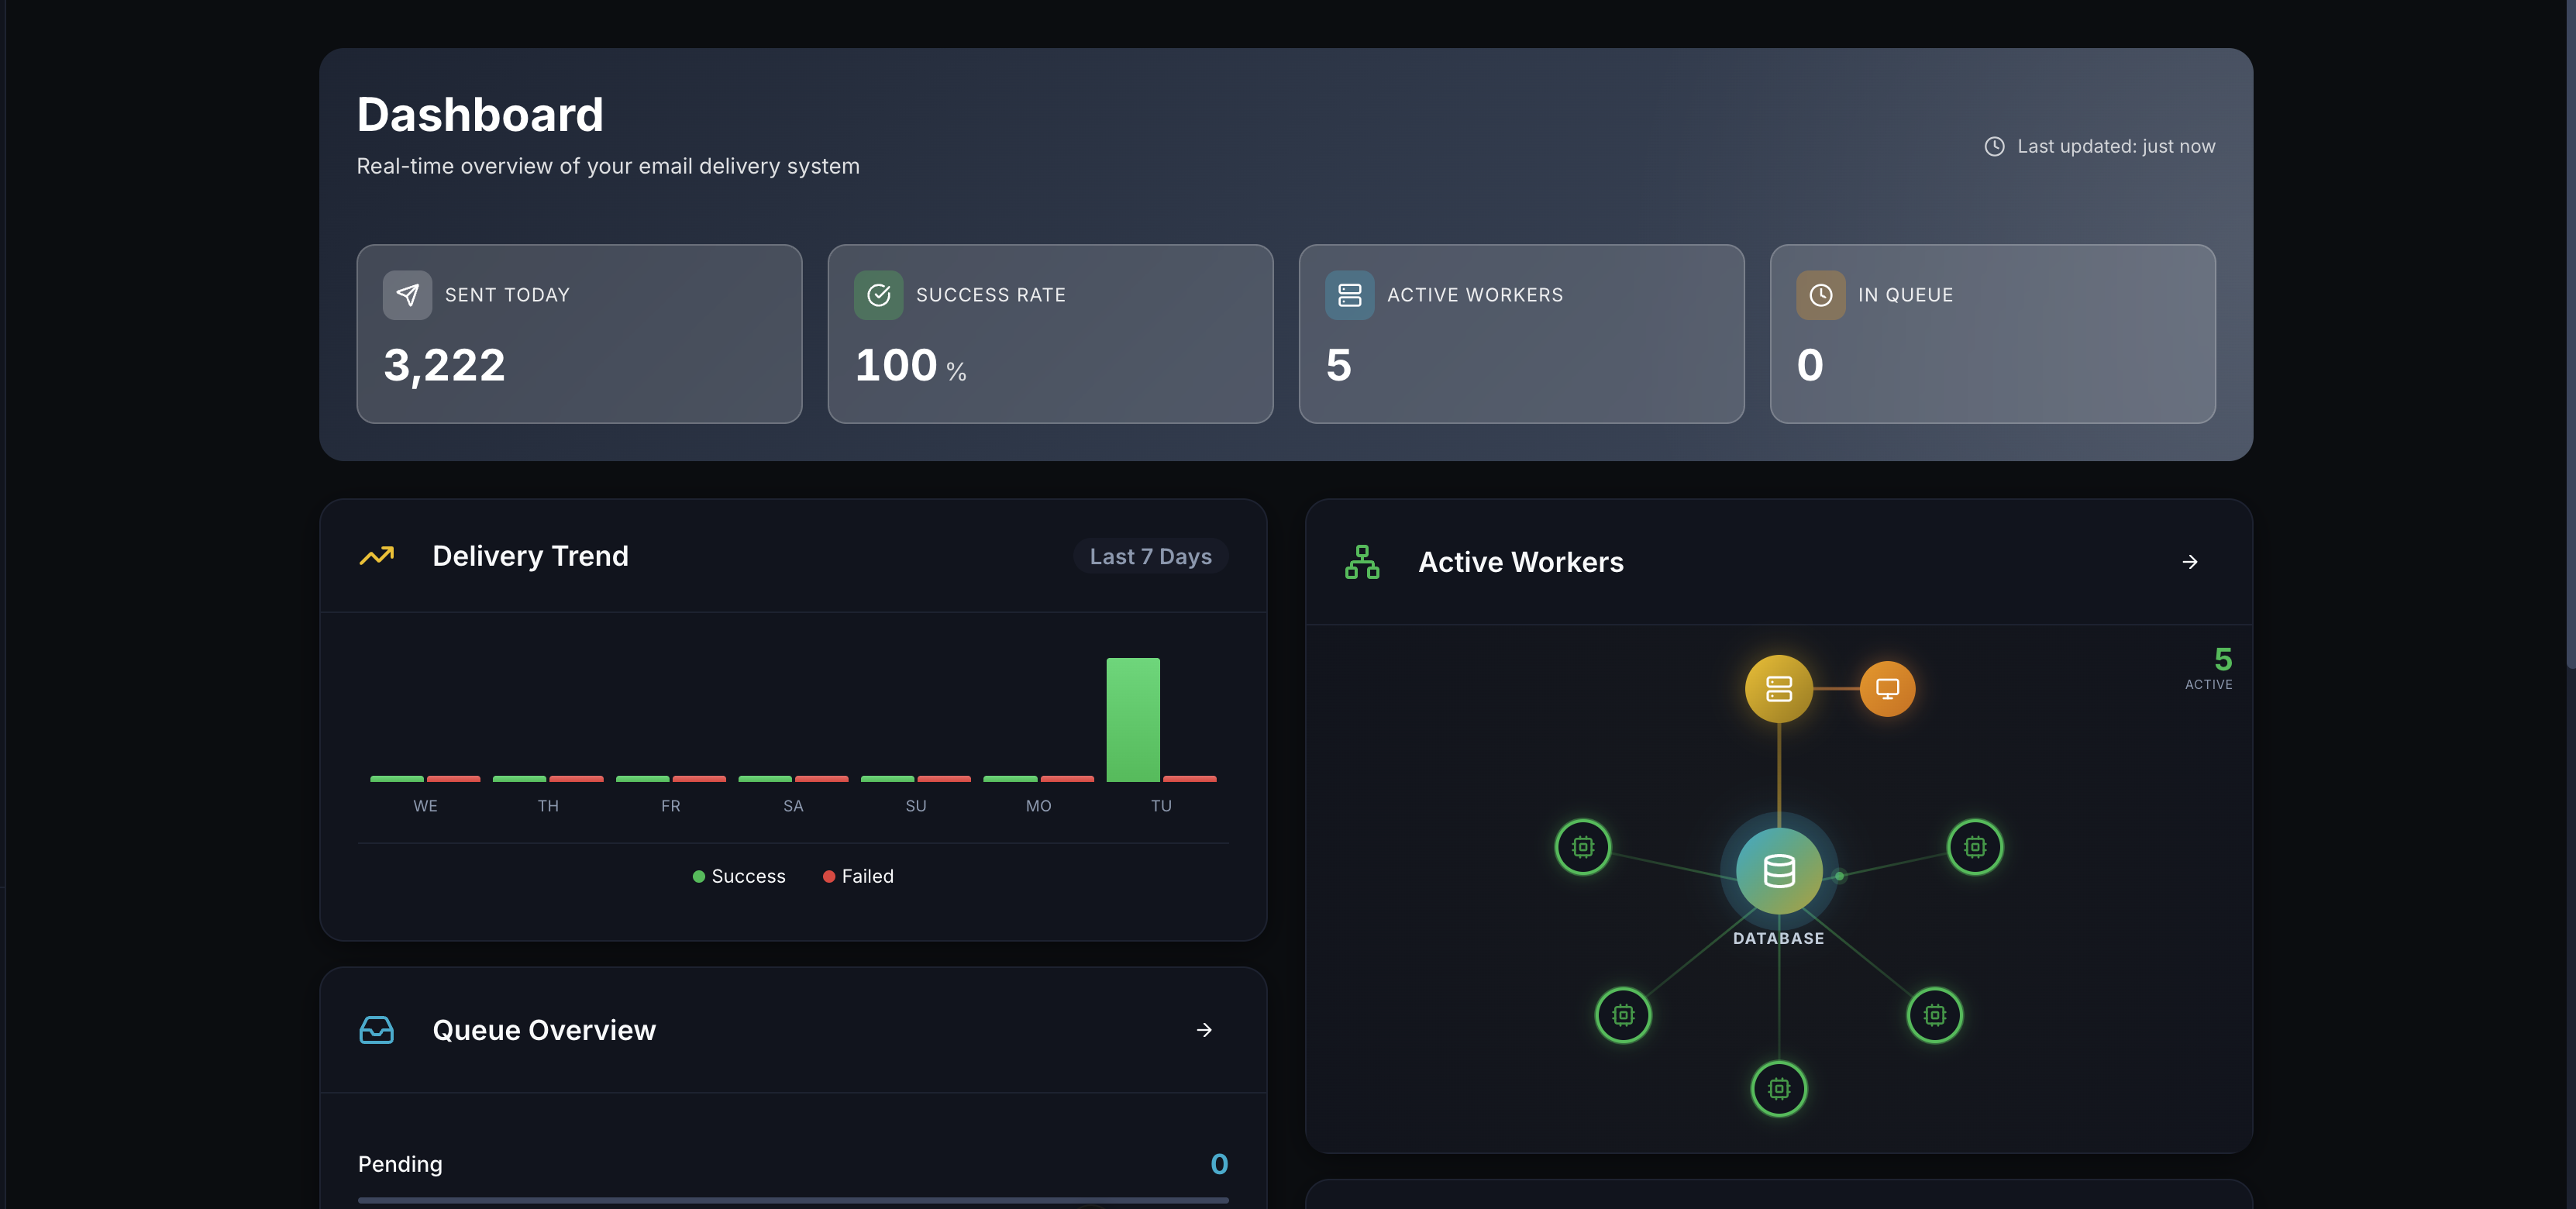Click the Queue Overview inbox icon

click(x=376, y=1029)
